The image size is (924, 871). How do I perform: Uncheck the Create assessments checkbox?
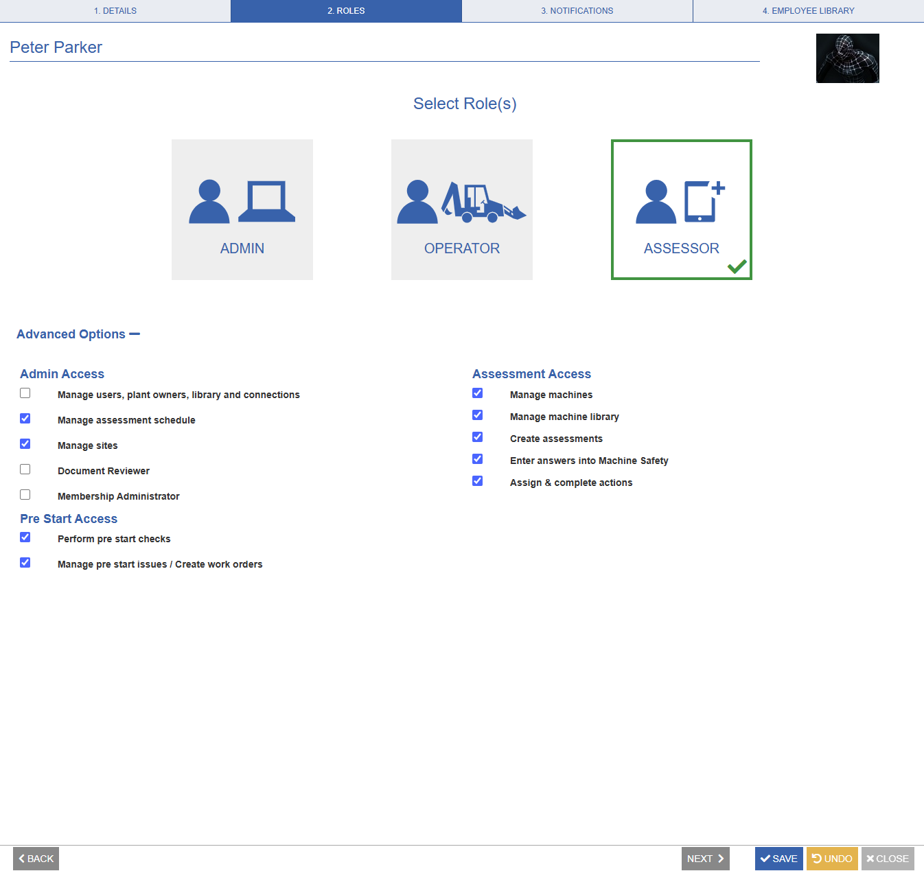tap(478, 437)
